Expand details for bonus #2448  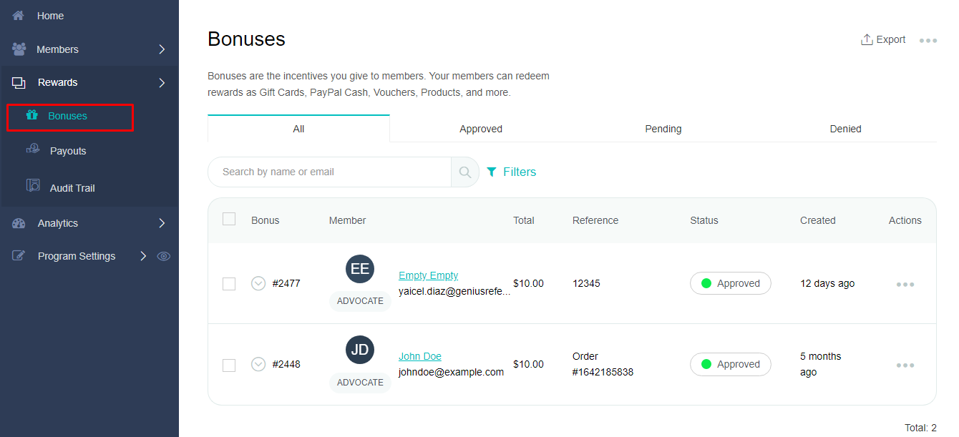[258, 364]
